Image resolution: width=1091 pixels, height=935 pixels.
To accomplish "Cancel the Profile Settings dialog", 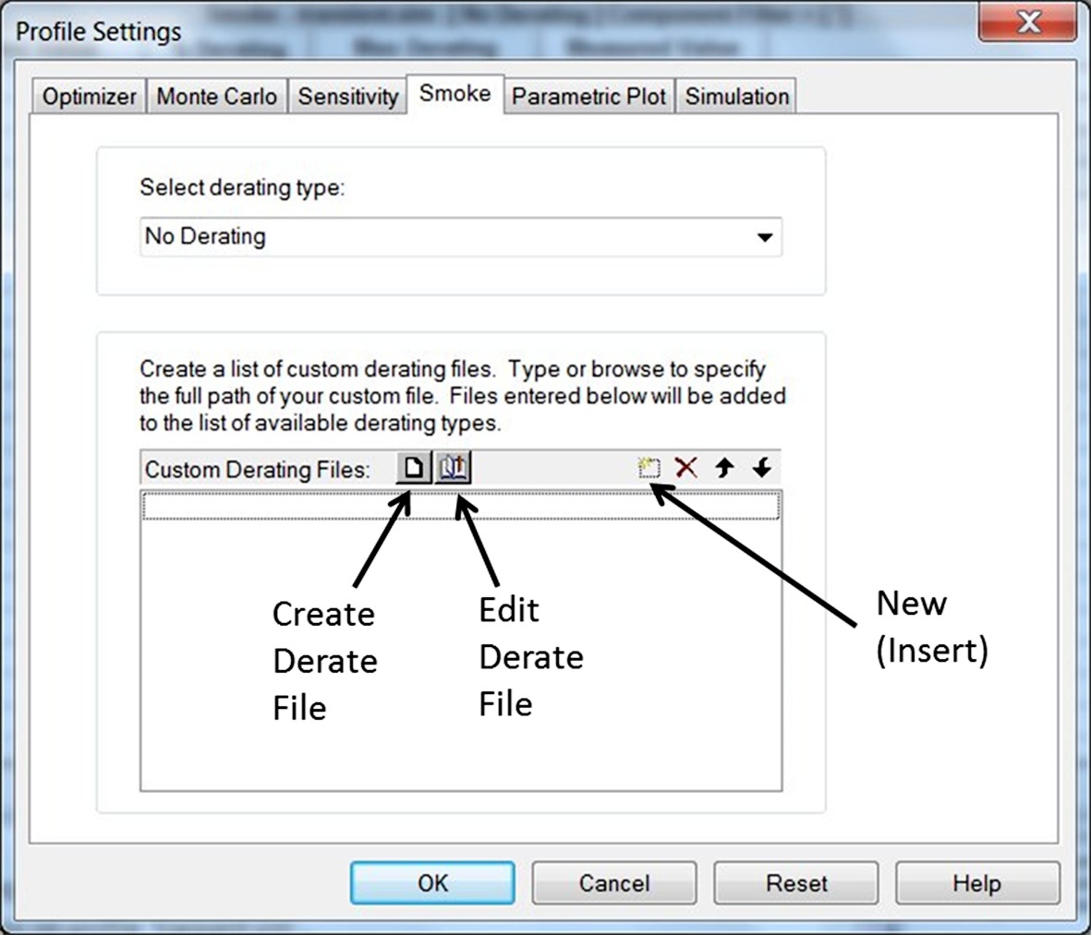I will pyautogui.click(x=613, y=883).
